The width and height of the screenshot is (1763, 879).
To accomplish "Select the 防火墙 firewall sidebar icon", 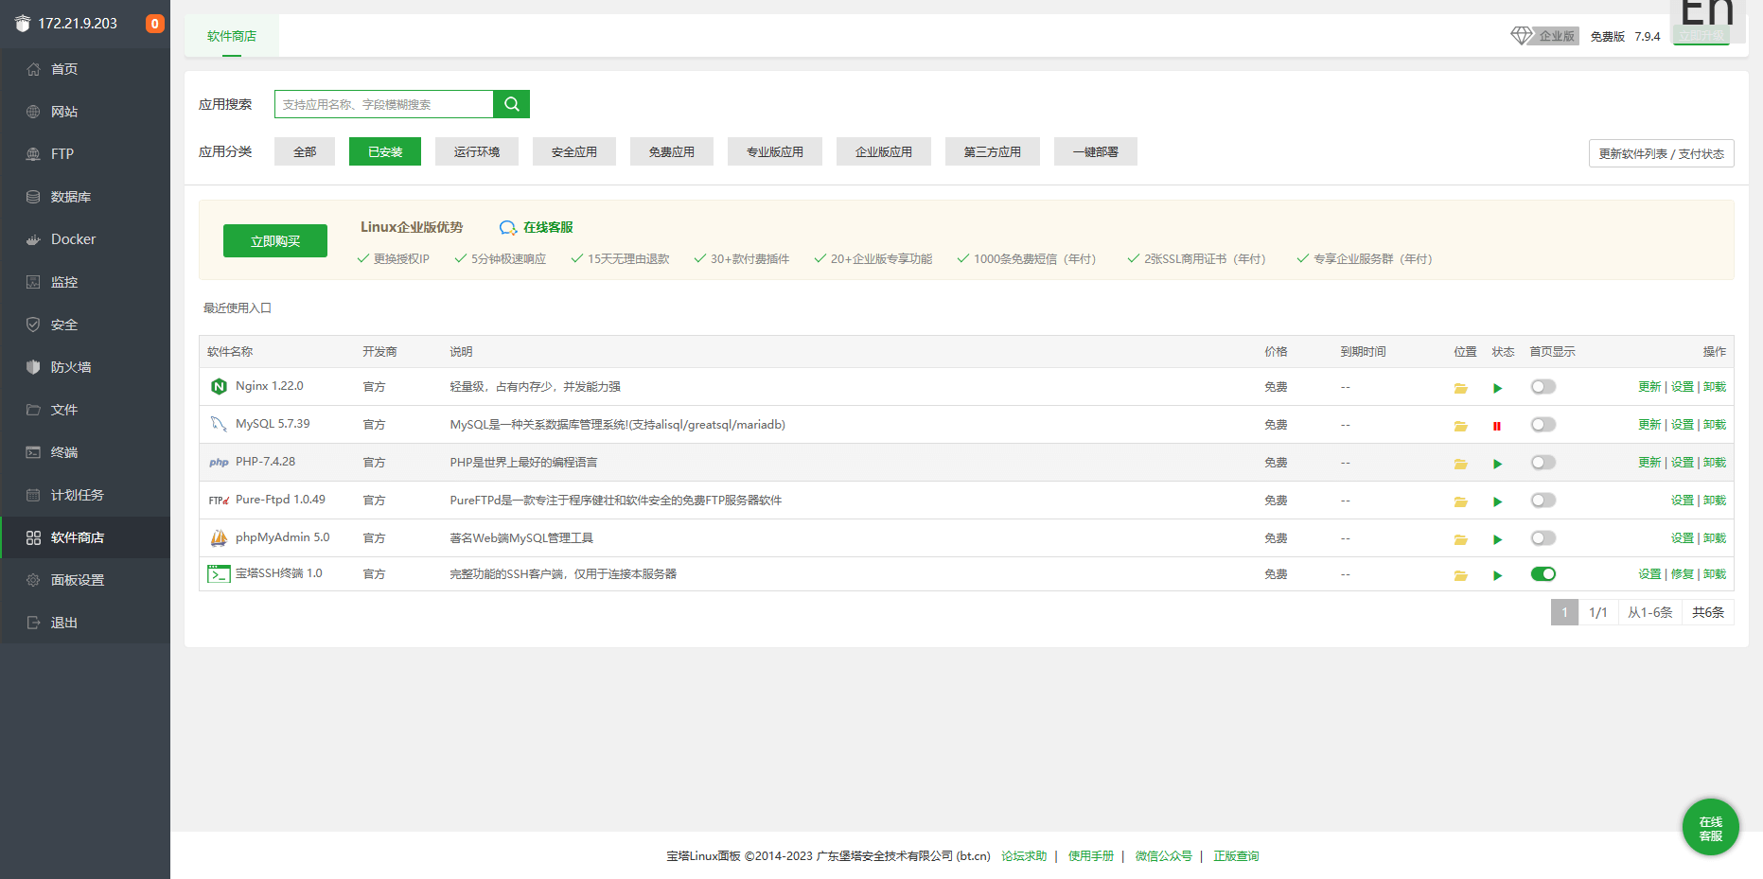I will (33, 367).
